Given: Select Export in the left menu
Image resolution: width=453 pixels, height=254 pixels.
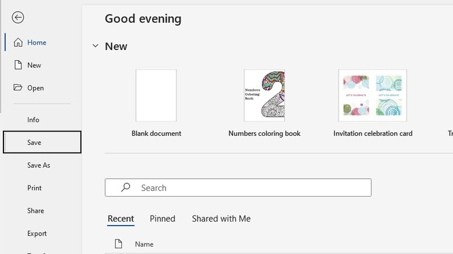Looking at the screenshot, I should [37, 234].
